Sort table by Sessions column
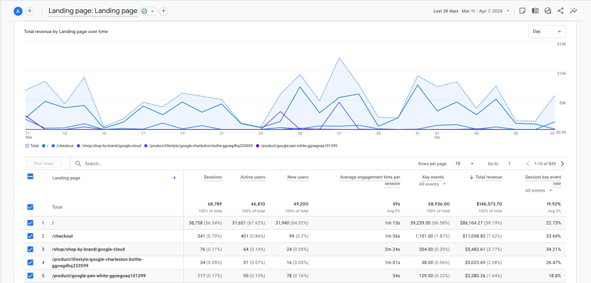 [212, 177]
